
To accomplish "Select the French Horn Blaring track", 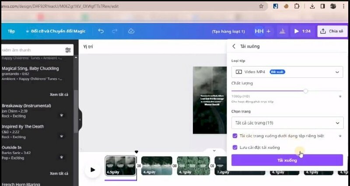I will [x=21, y=184].
